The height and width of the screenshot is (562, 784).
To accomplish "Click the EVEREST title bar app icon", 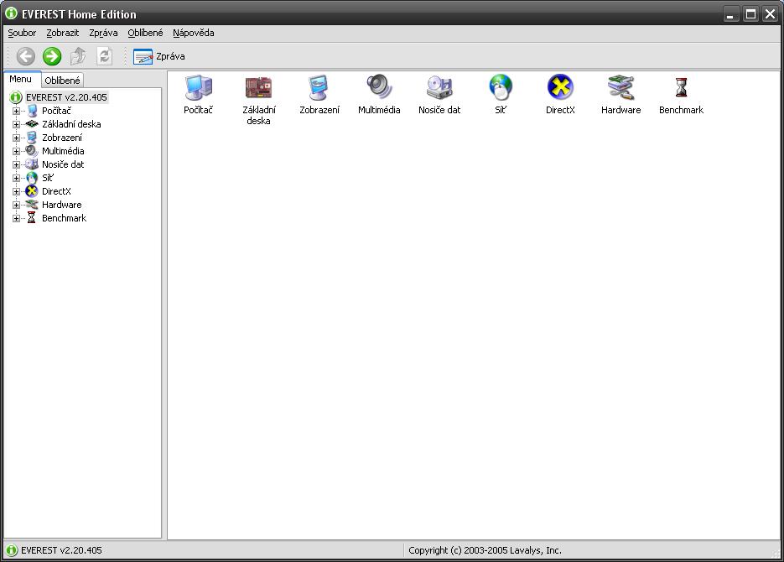I will click(11, 13).
